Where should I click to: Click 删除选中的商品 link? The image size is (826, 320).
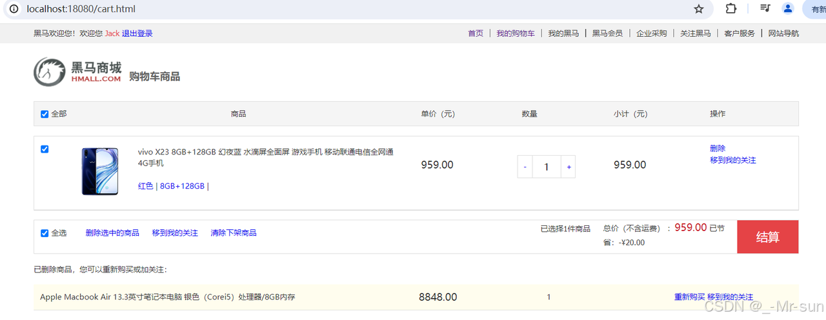pyautogui.click(x=112, y=232)
